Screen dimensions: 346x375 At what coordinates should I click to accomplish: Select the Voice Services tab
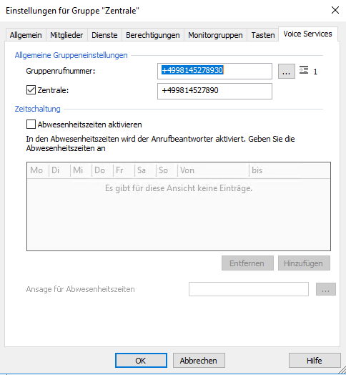tap(308, 34)
